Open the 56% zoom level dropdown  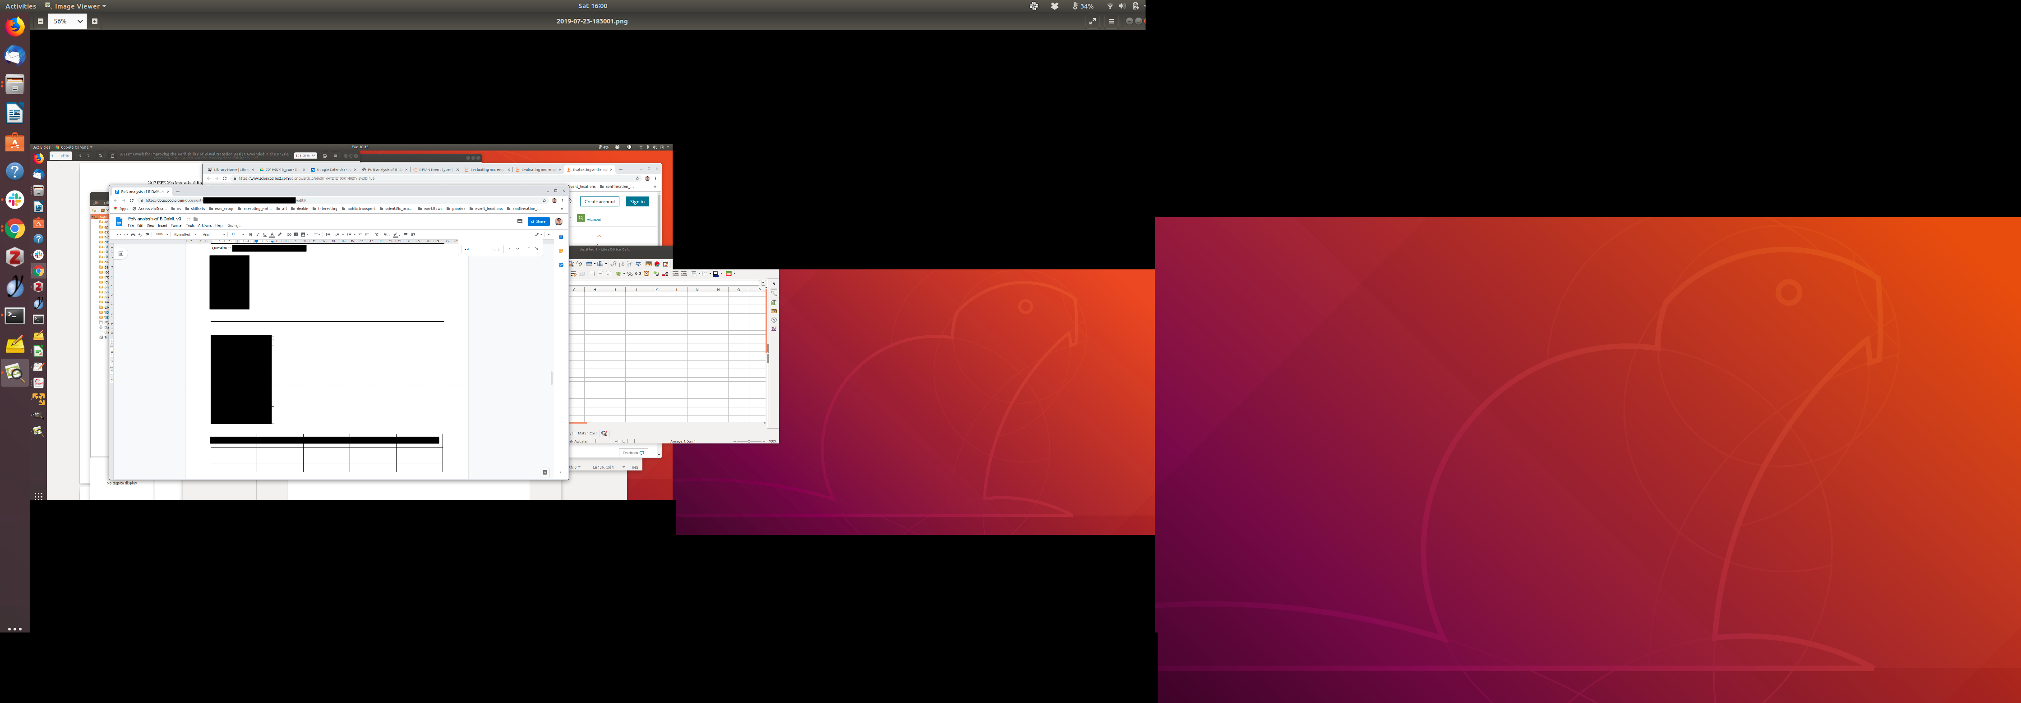pyautogui.click(x=67, y=21)
